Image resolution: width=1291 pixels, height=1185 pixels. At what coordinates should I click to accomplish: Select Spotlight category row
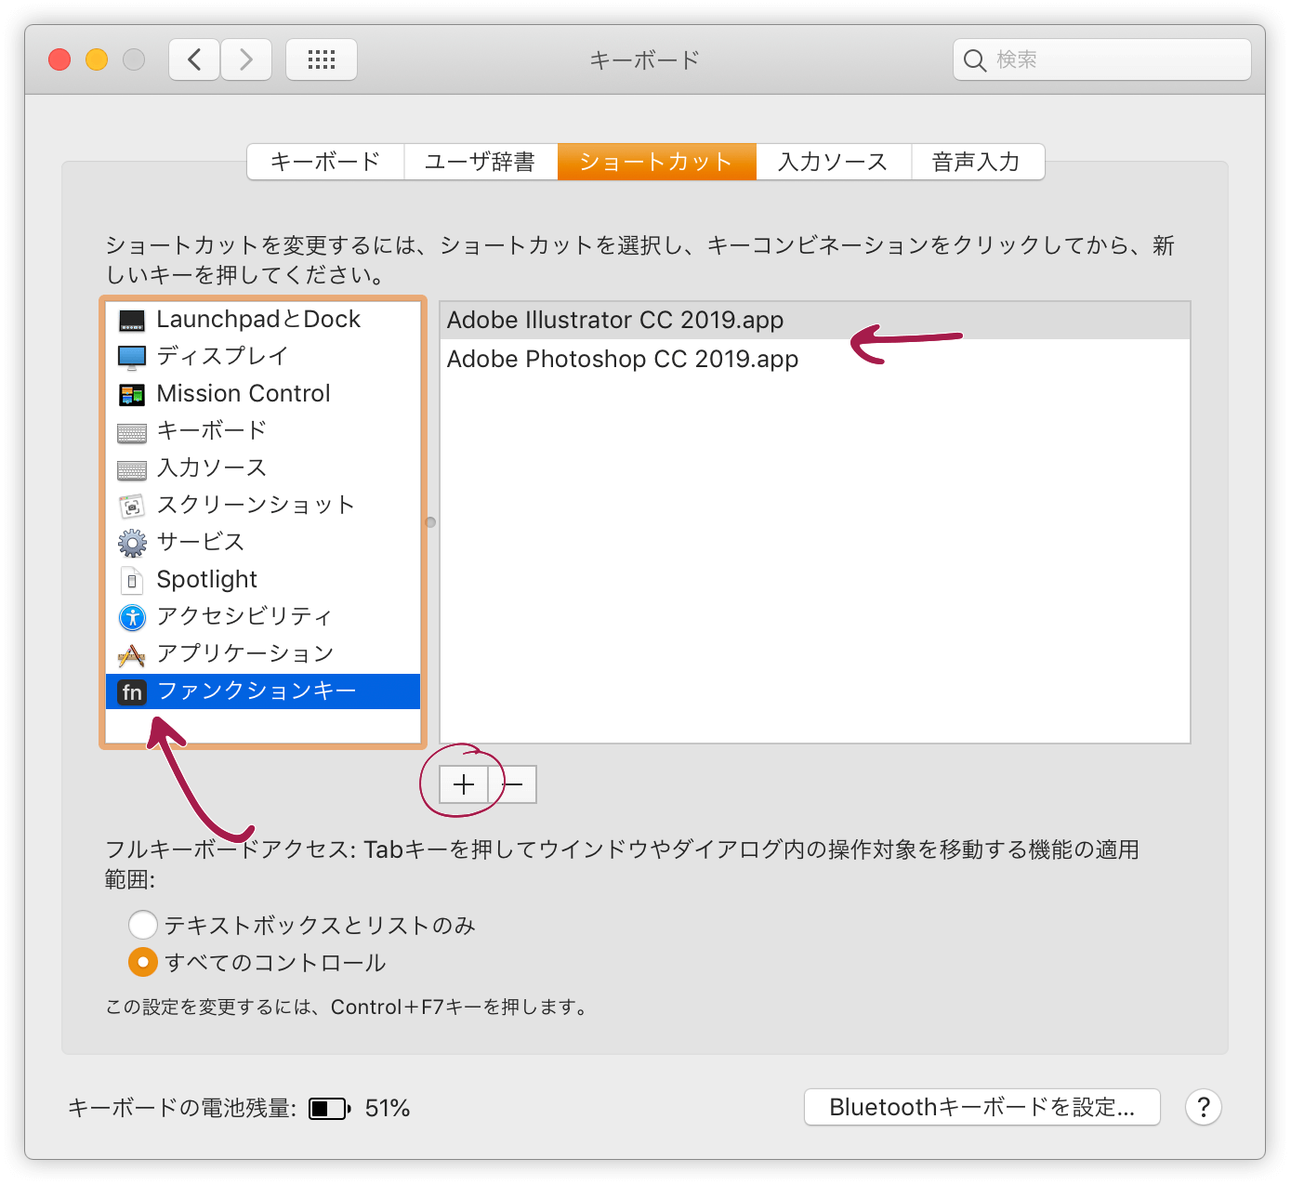coord(263,580)
